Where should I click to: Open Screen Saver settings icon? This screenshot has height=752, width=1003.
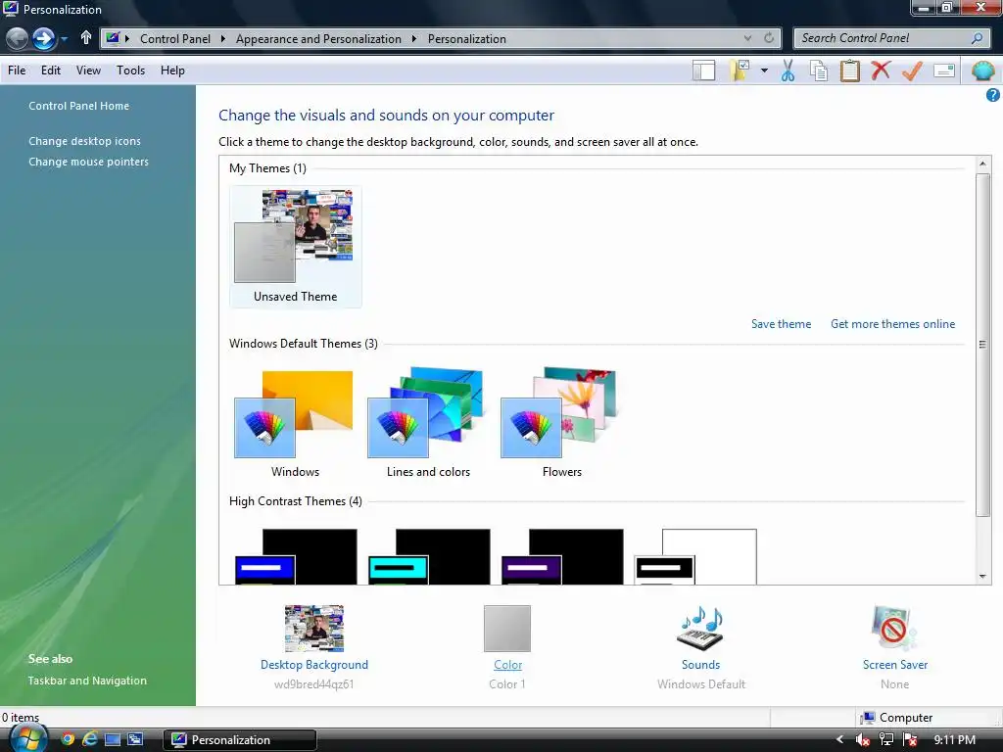[894, 629]
